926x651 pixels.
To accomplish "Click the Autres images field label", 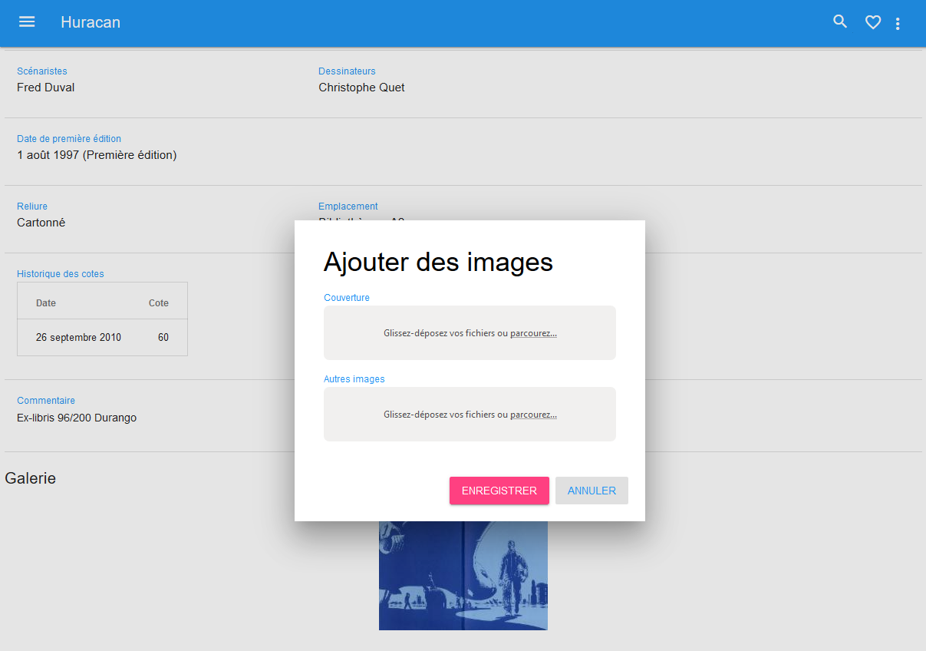I will [x=354, y=379].
